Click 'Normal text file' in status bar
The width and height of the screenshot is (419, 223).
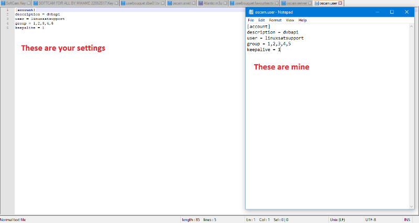coord(13,220)
